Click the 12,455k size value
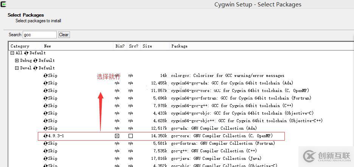Viewport: 354px width, 167px height. (159, 83)
